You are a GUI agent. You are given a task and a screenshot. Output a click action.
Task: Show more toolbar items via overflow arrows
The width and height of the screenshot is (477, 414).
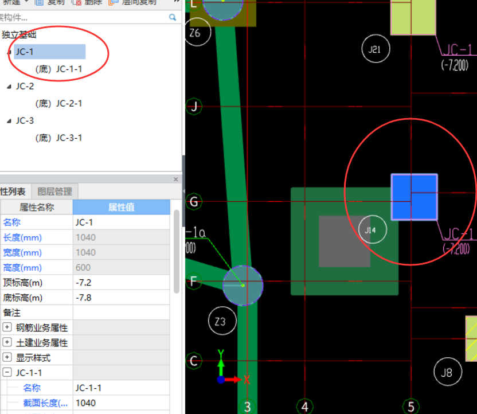tap(177, 2)
